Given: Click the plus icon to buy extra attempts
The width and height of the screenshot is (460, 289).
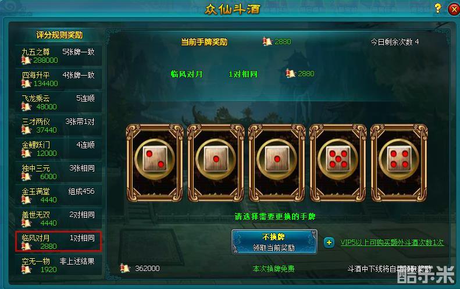Looking at the screenshot, I should [329, 242].
